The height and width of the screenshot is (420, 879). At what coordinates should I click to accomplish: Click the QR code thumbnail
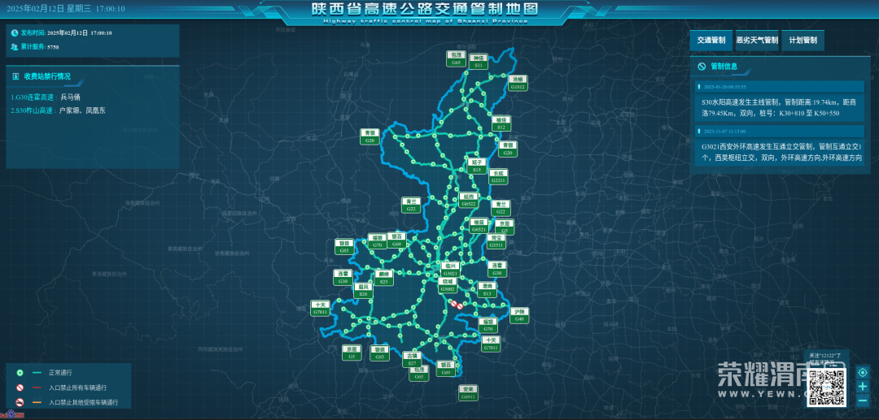(828, 388)
